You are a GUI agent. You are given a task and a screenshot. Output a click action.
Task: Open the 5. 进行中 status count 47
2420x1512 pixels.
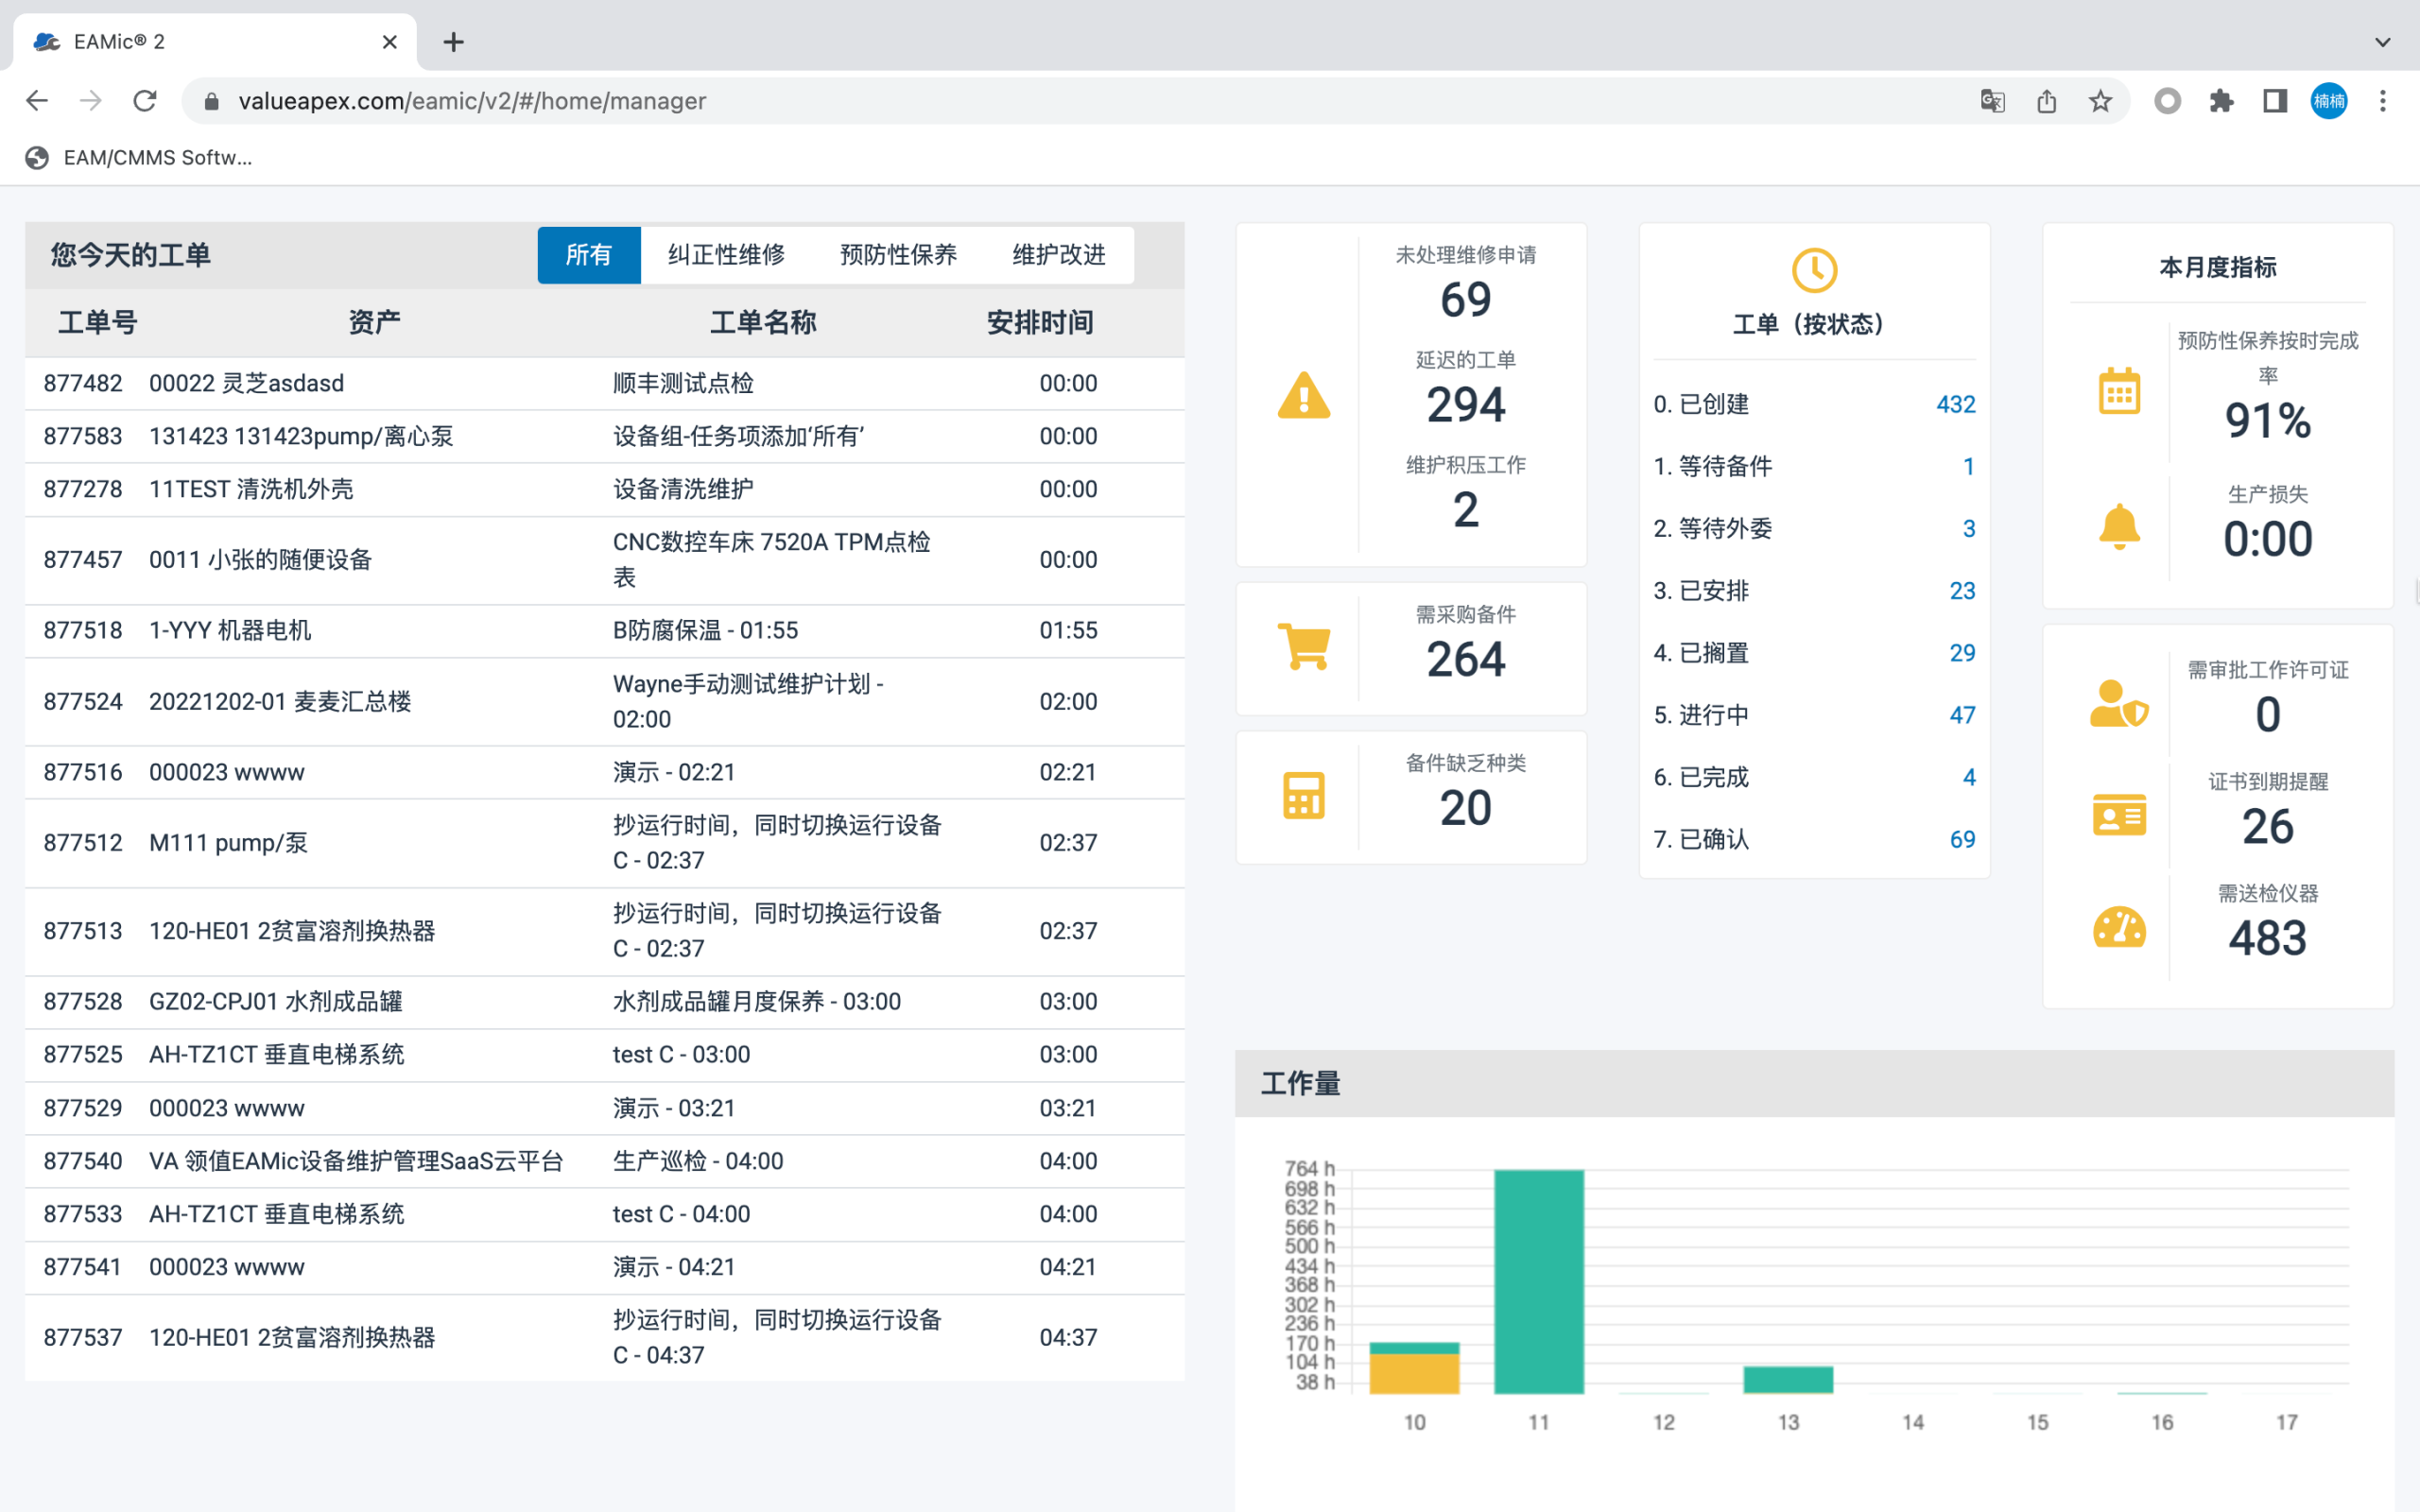1961,715
